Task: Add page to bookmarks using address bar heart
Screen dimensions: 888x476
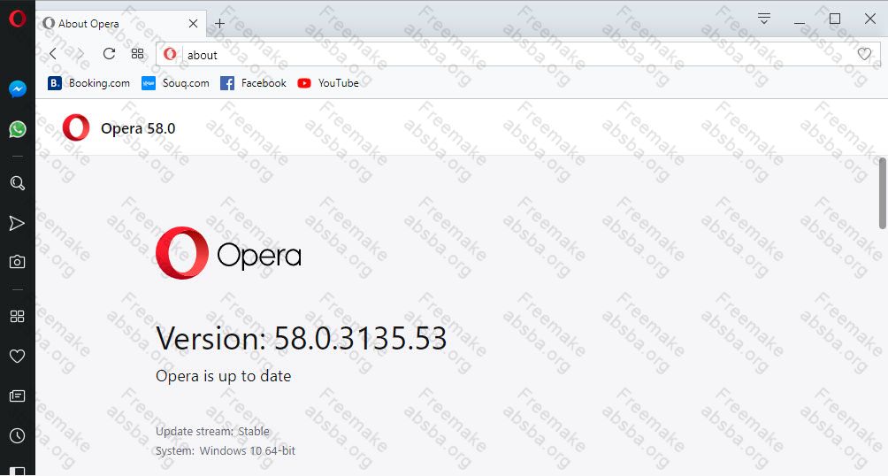Action: (864, 54)
